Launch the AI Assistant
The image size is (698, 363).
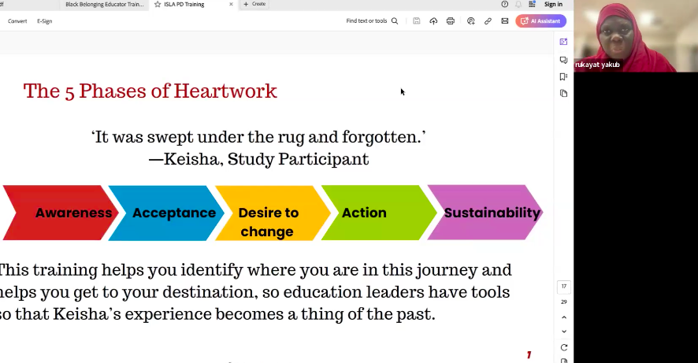click(541, 21)
